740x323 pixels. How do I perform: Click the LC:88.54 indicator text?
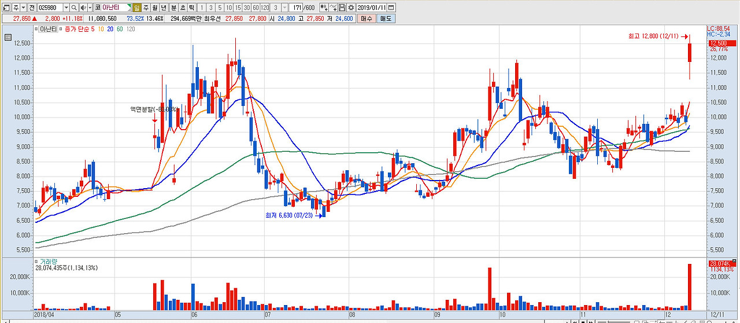[718, 28]
